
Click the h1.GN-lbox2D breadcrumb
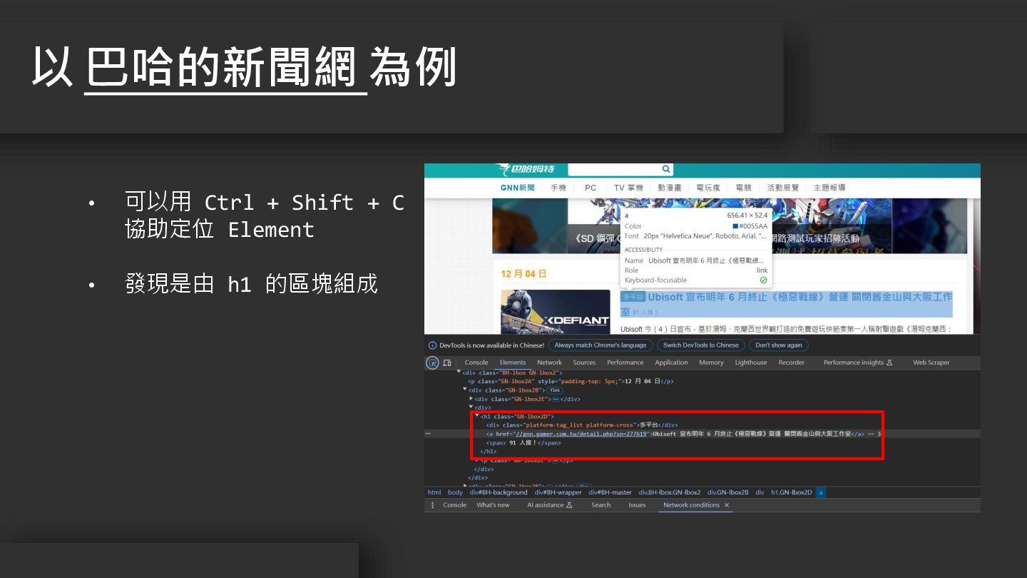tap(792, 492)
